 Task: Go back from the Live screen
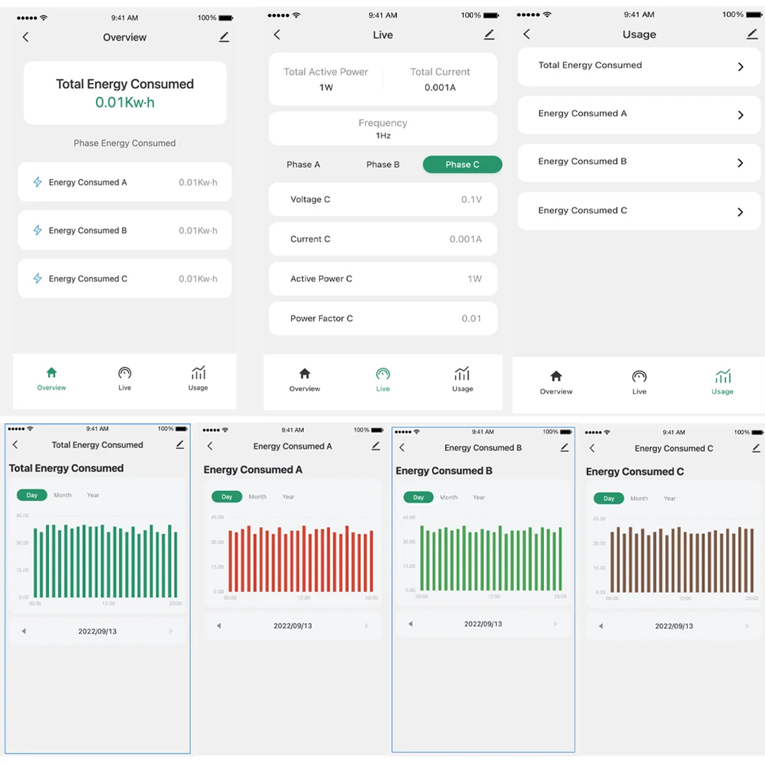tap(277, 35)
